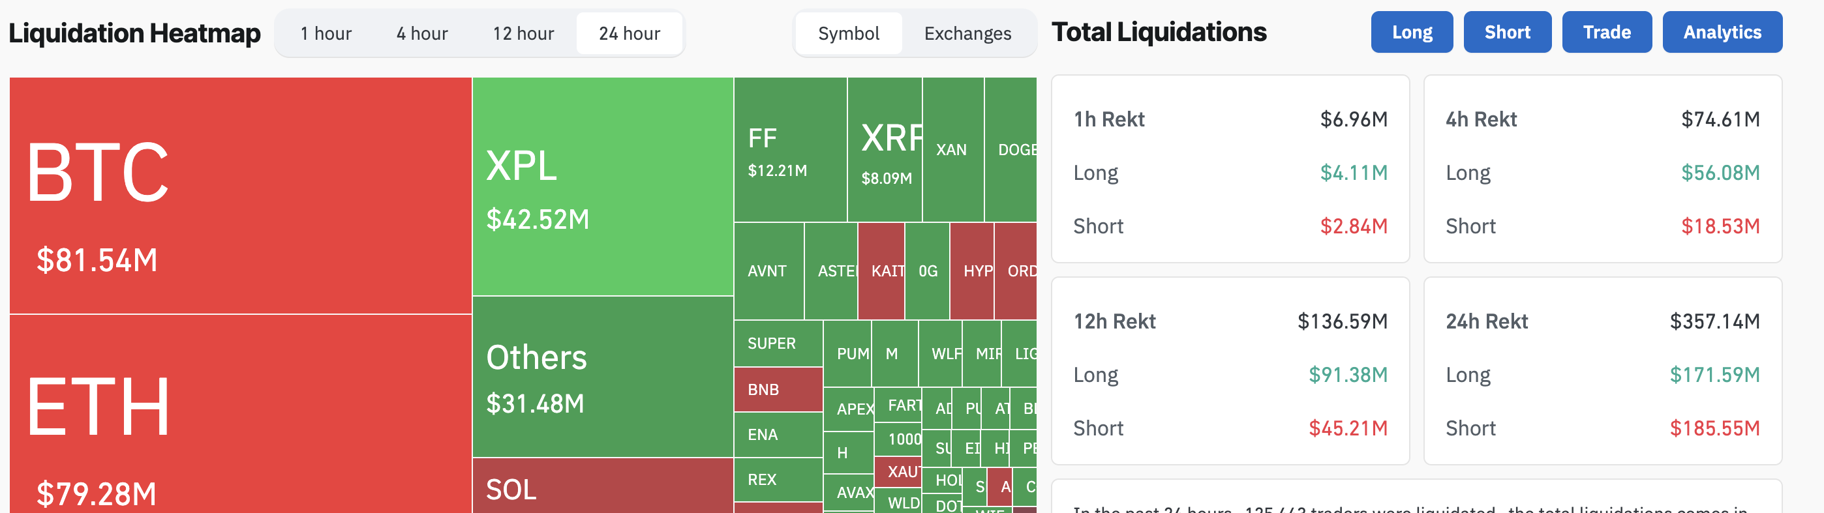The width and height of the screenshot is (1824, 513).
Task: Click the ETH heatmap tile
Action: [x=241, y=414]
